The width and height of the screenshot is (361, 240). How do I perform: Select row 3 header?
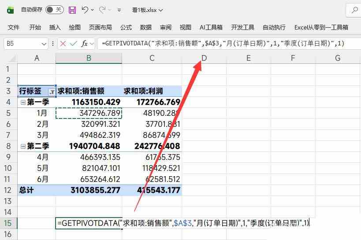pyautogui.click(x=8, y=91)
